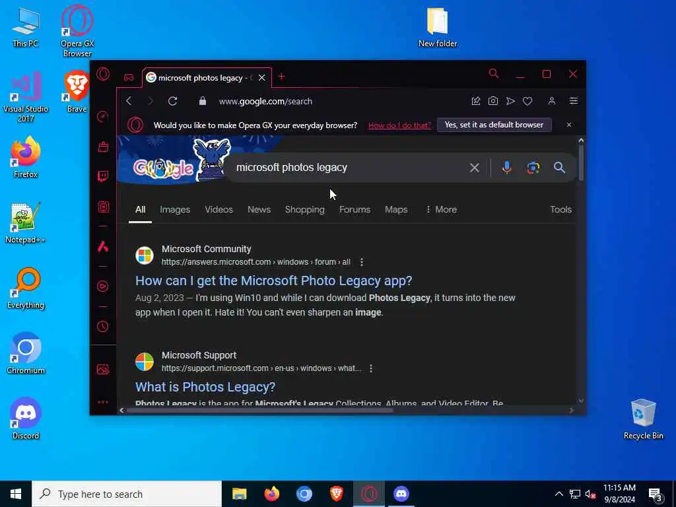Submit search with magnifier icon
Screen dimensions: 676x507
[x=559, y=167]
